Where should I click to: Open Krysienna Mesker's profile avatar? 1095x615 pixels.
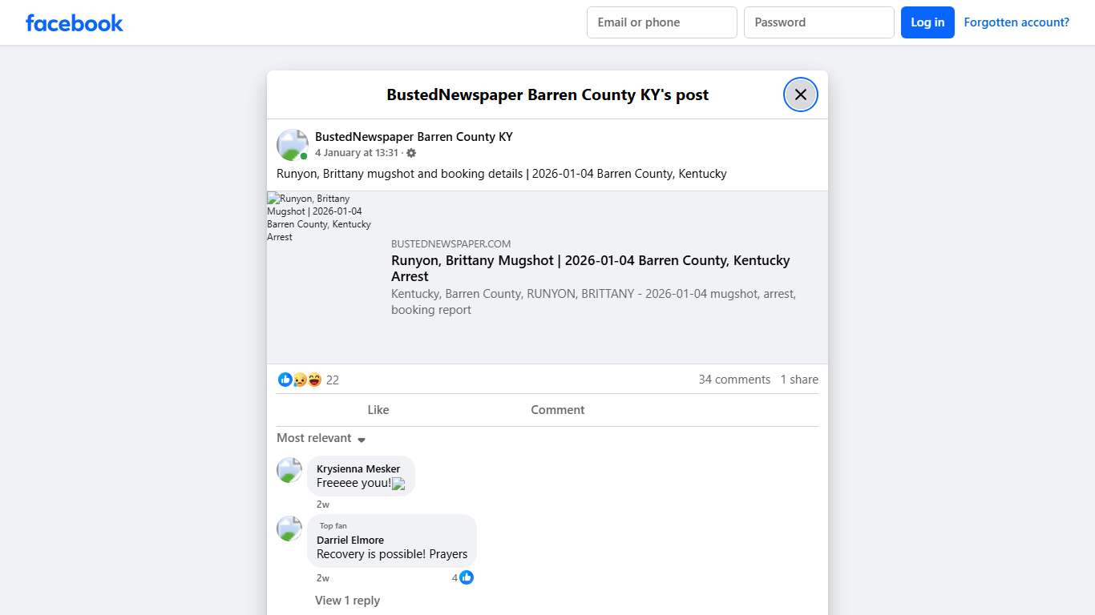pyautogui.click(x=289, y=470)
